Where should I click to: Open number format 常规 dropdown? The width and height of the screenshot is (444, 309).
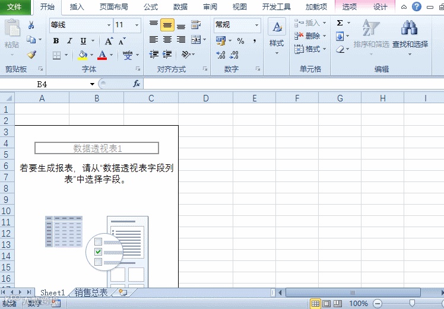tap(256, 25)
